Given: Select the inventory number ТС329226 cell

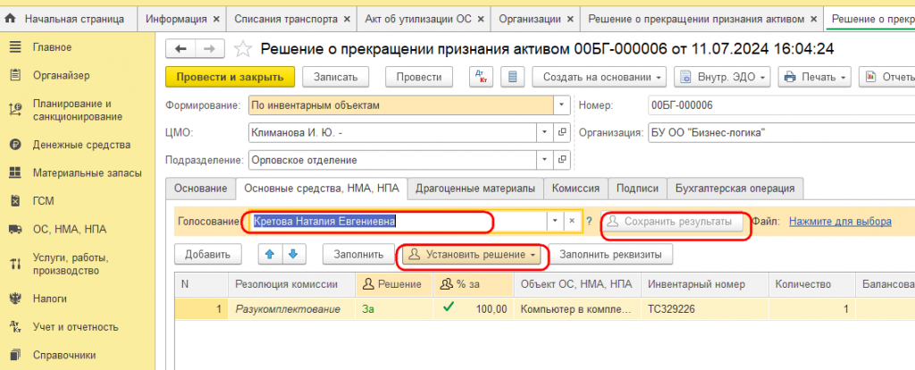Looking at the screenshot, I should click(x=705, y=309).
